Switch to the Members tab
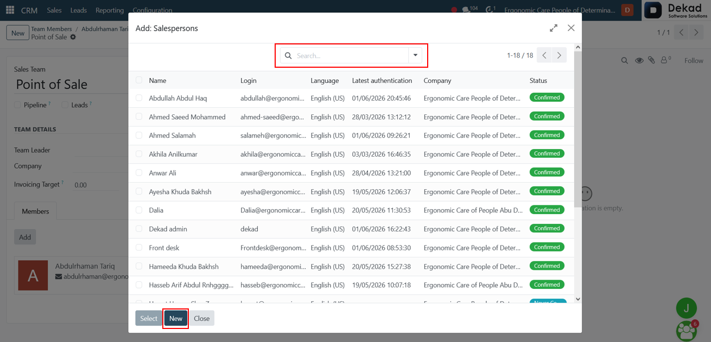Screen dimensions: 711x342 click(x=35, y=211)
